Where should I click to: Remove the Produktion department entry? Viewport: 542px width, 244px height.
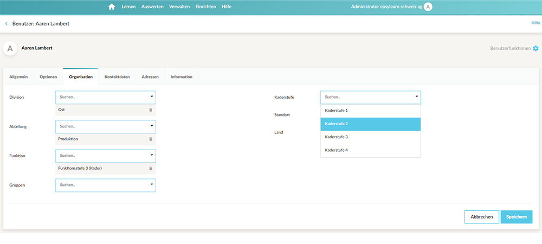coord(151,139)
